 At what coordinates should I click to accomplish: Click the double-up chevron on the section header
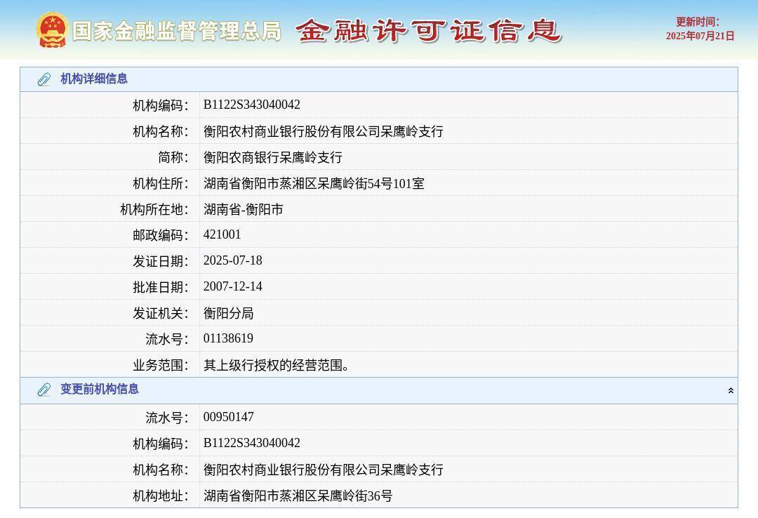click(730, 390)
